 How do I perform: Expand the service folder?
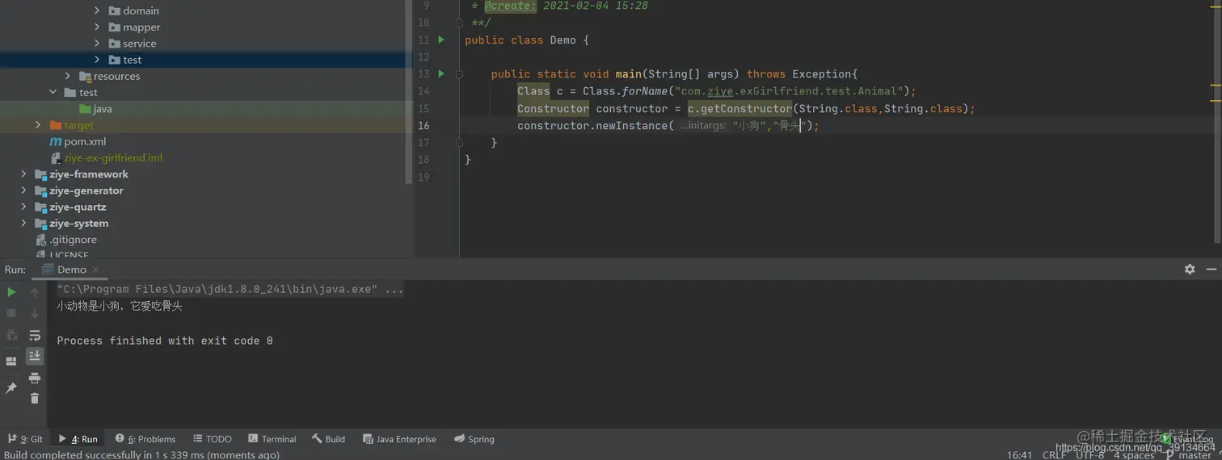click(x=97, y=44)
